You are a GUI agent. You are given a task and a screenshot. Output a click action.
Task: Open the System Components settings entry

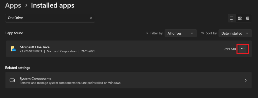click(128, 80)
